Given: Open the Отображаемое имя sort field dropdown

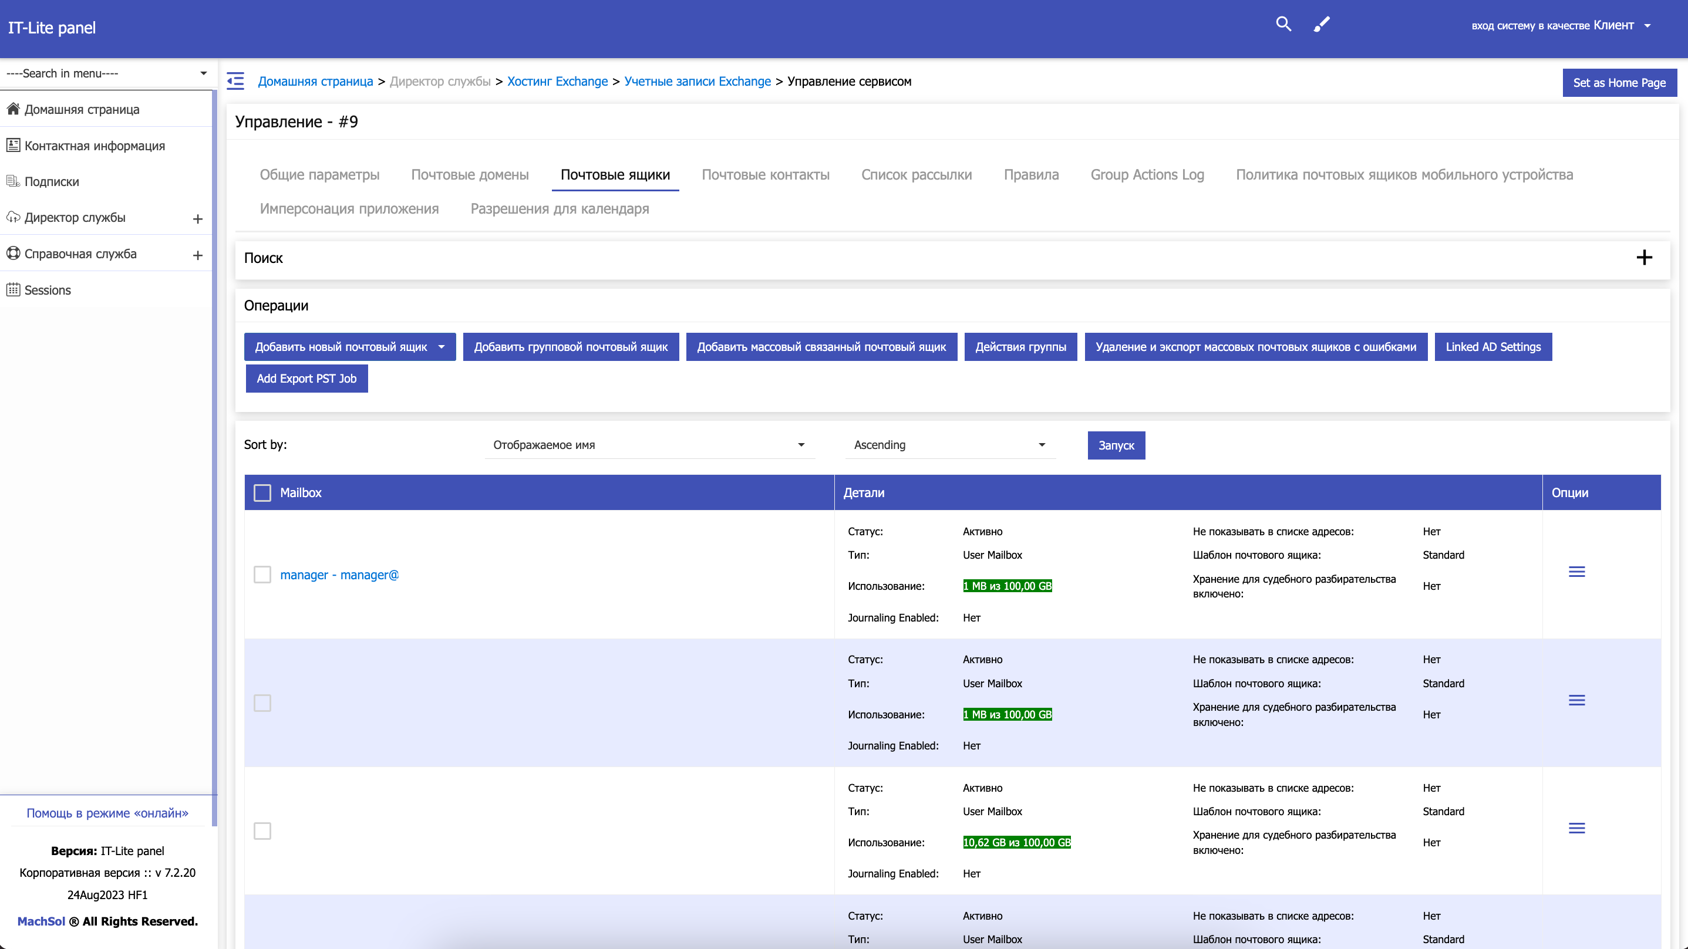Looking at the screenshot, I should point(649,445).
